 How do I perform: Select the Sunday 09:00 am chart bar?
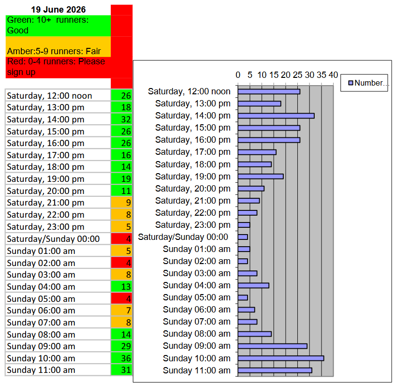click(272, 346)
